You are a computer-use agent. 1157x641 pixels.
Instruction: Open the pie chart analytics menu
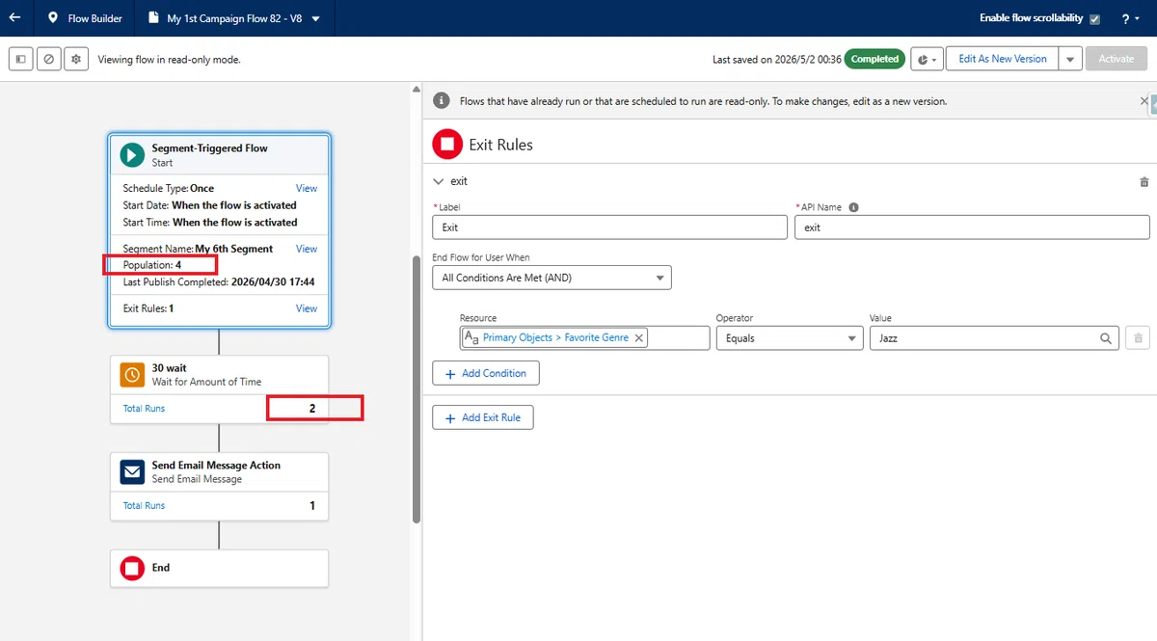(x=927, y=59)
